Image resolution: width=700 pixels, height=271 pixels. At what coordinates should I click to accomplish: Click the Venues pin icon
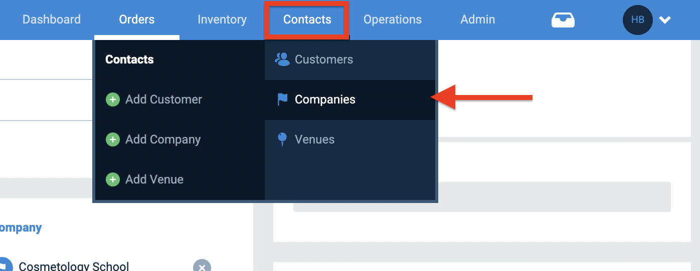[x=282, y=139]
